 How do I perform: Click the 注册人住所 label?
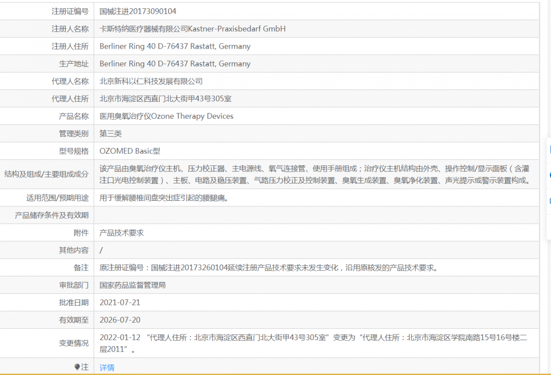coord(70,46)
